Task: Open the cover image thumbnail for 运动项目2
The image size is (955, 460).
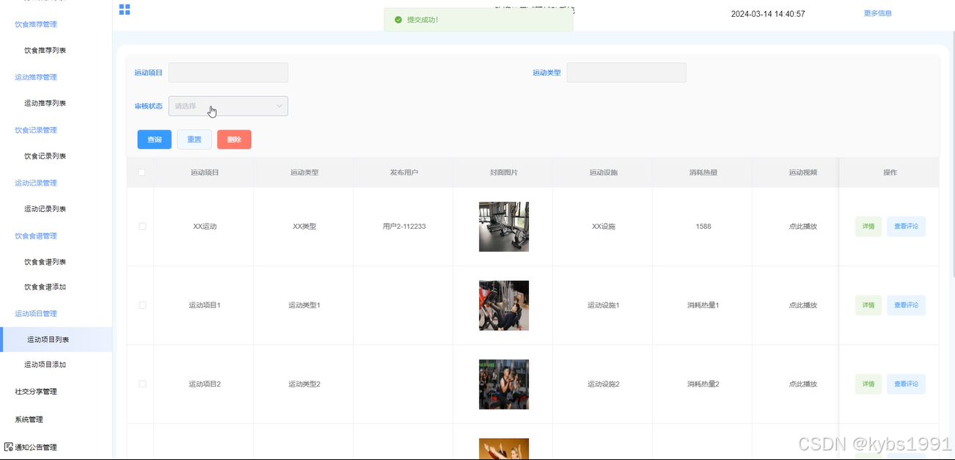Action: (x=504, y=384)
